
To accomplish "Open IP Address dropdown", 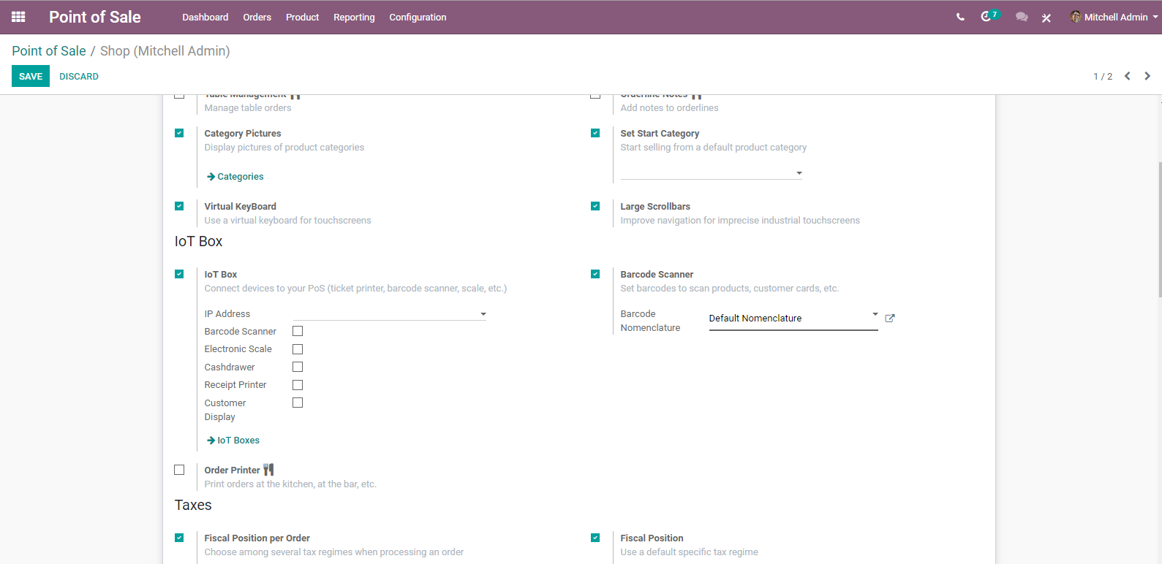I will (x=390, y=313).
